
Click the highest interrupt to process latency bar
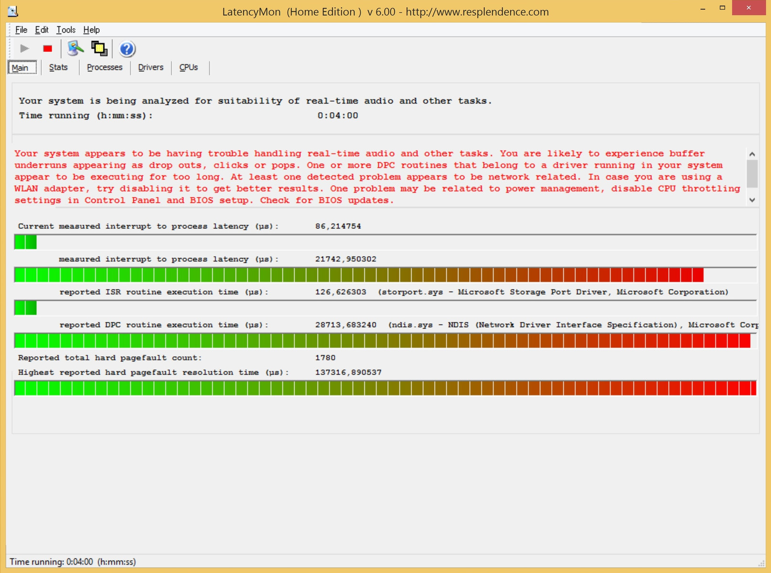(x=385, y=275)
